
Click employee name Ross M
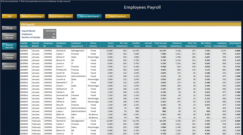[x=60, y=105]
